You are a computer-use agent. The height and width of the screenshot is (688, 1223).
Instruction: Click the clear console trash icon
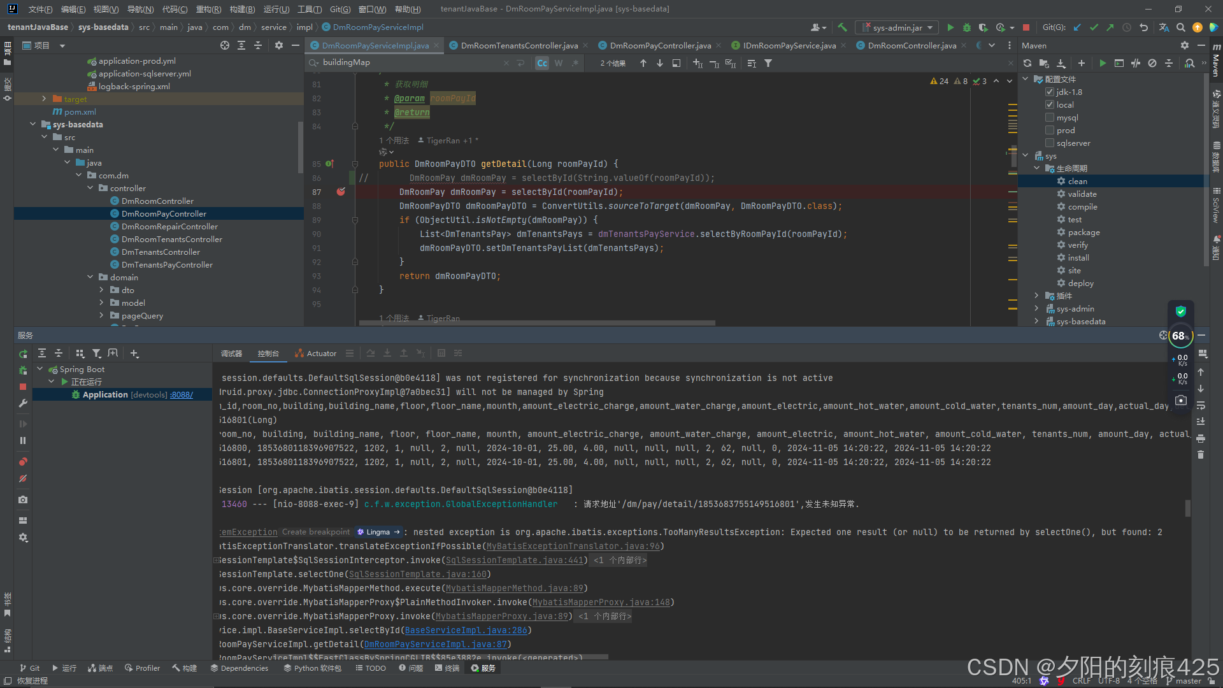click(1201, 455)
